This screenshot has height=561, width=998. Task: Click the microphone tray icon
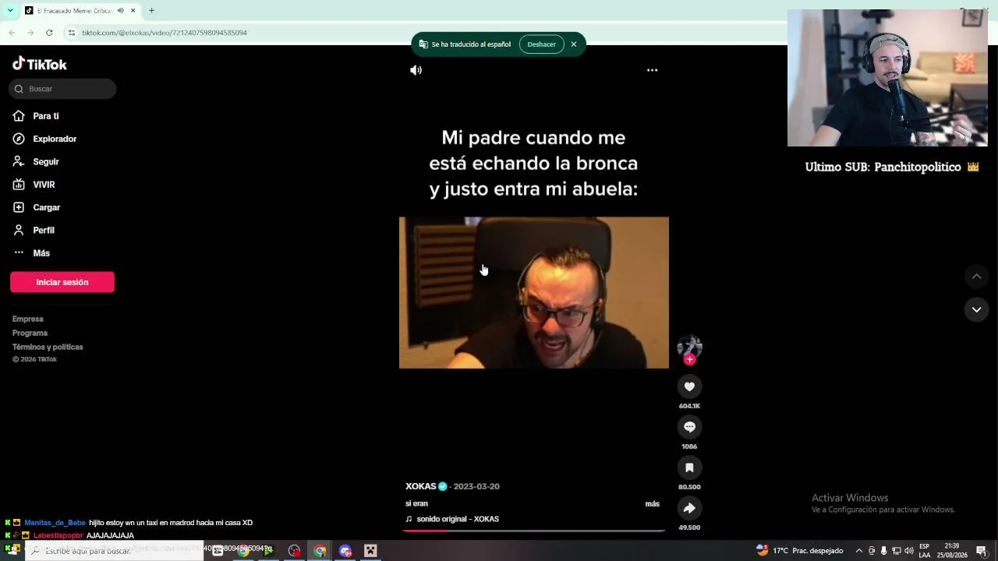(883, 551)
